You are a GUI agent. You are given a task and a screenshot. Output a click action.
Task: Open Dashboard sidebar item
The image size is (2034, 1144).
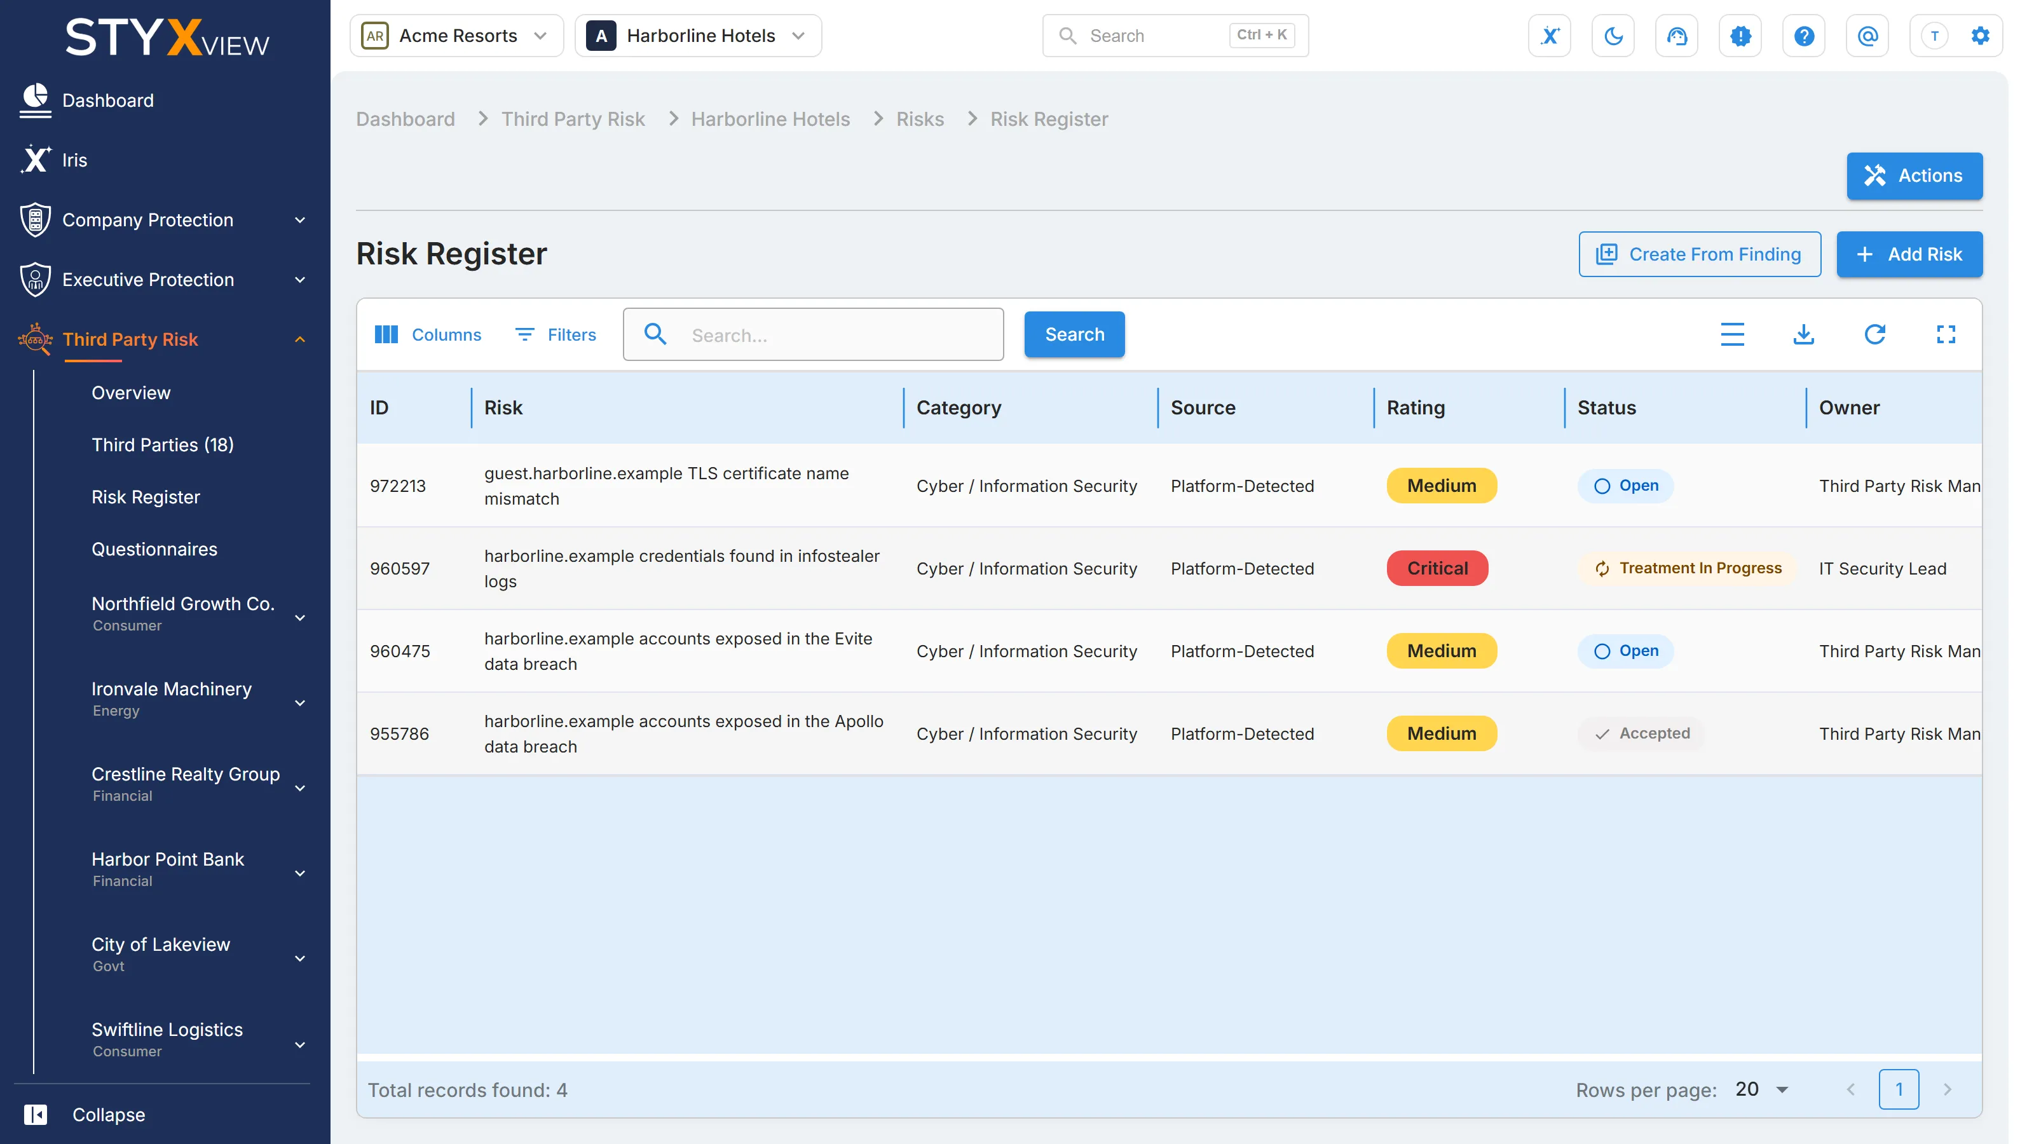click(x=108, y=100)
